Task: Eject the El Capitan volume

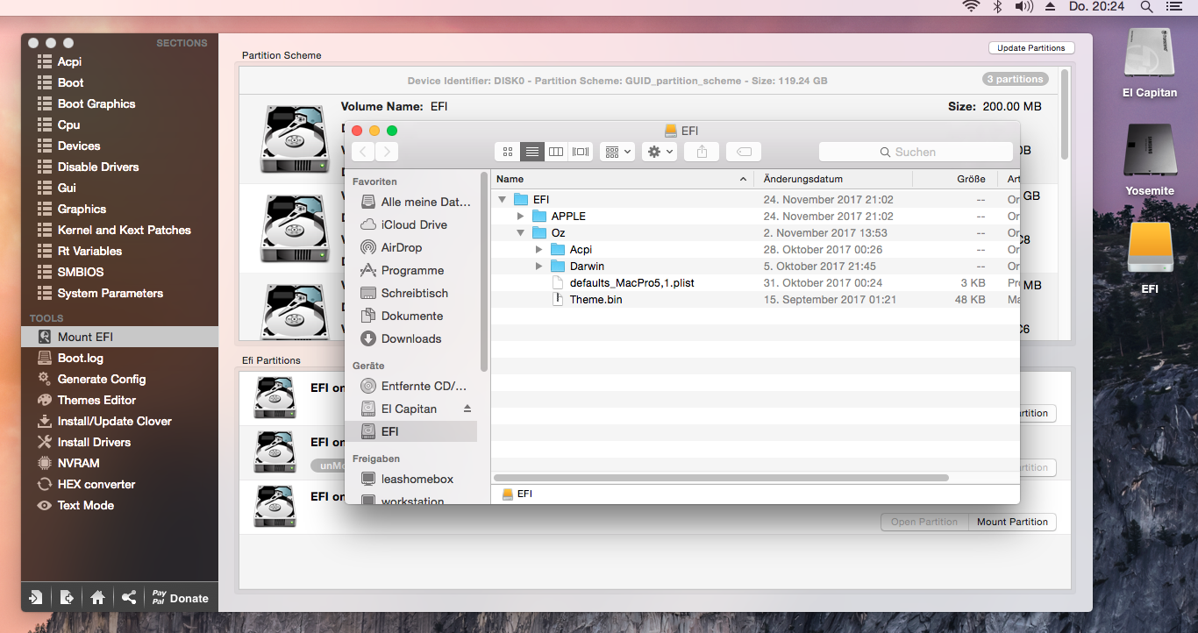Action: tap(467, 409)
